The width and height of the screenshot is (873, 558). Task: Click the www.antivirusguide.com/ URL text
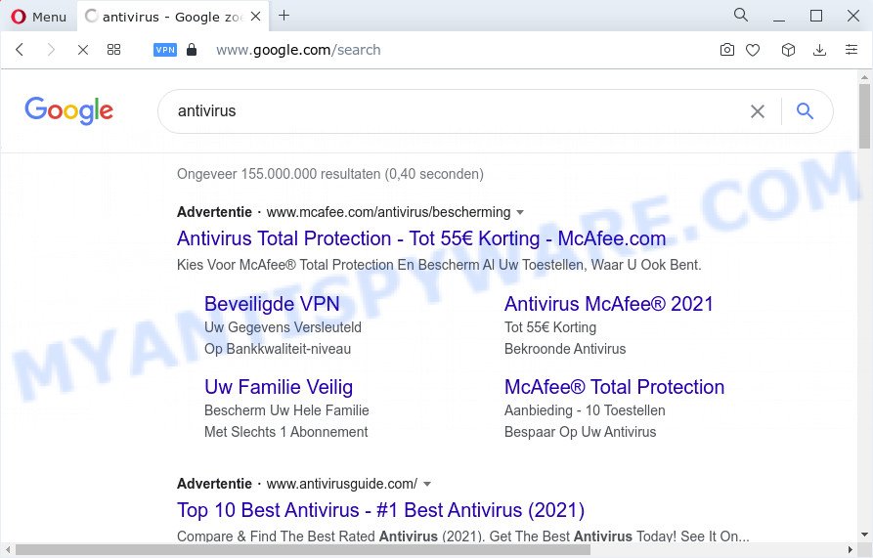[342, 484]
